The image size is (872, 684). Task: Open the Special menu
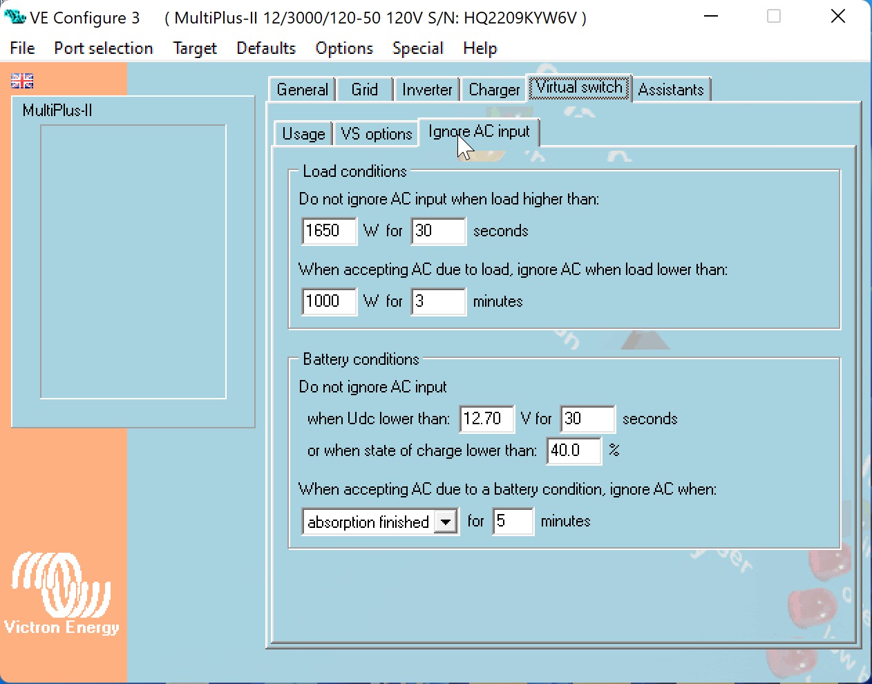[418, 48]
